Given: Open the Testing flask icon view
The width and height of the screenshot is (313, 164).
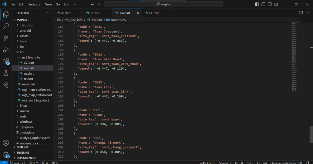Looking at the screenshot, I should (6, 73).
